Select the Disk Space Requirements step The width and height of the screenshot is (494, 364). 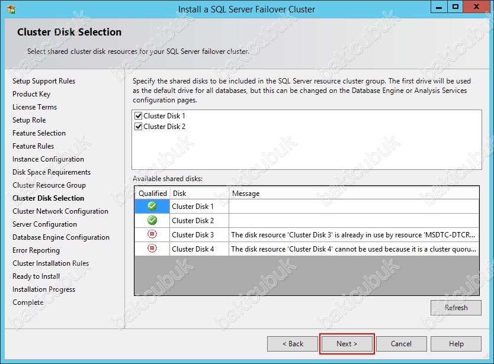pyautogui.click(x=52, y=172)
